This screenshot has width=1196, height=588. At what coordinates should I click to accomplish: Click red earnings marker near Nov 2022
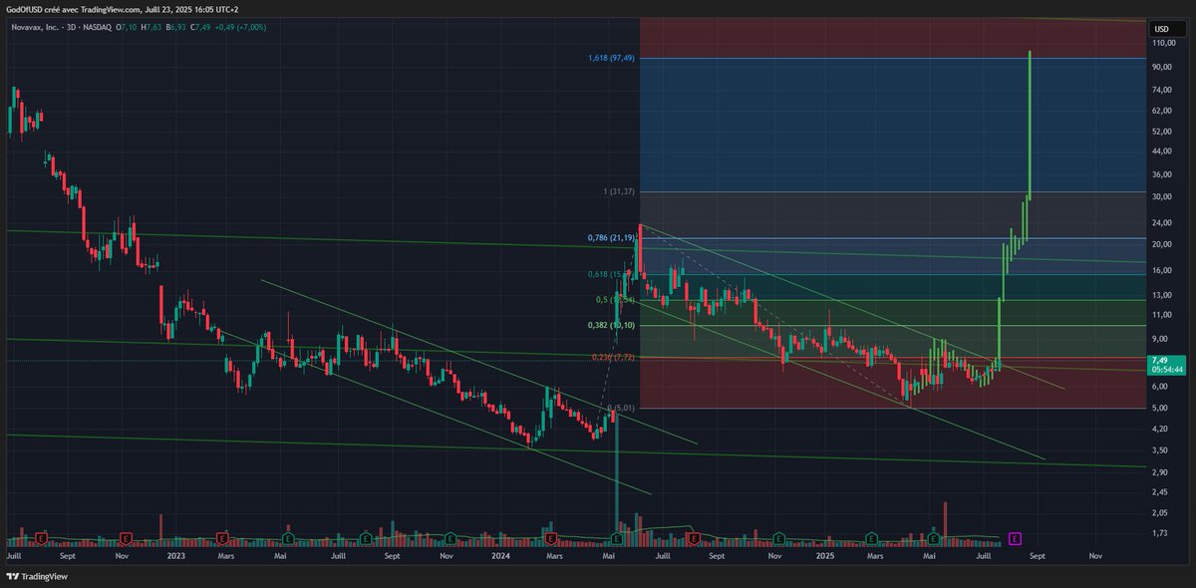coord(126,538)
